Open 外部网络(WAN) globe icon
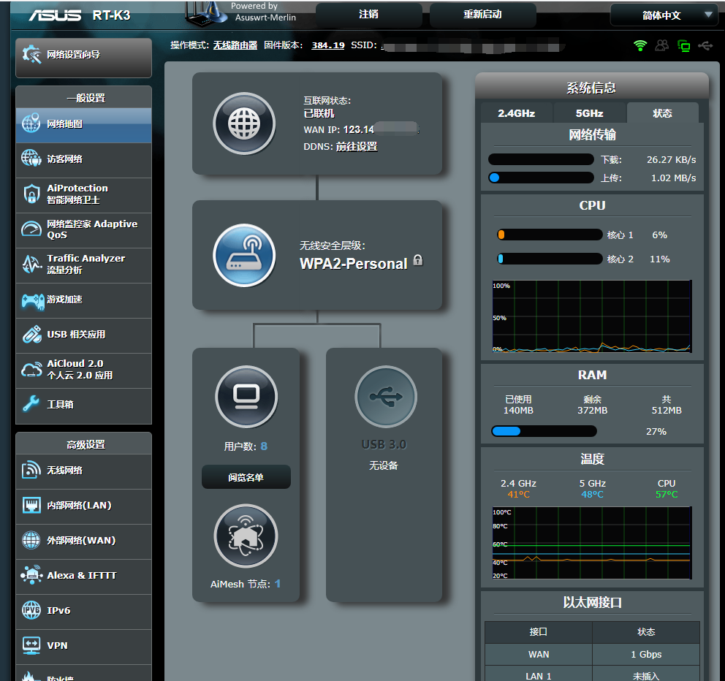The height and width of the screenshot is (681, 725). tap(31, 540)
